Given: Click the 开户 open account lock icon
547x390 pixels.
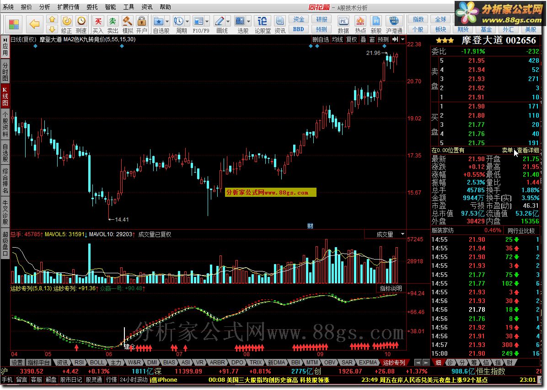Looking at the screenshot, I should point(142,25).
